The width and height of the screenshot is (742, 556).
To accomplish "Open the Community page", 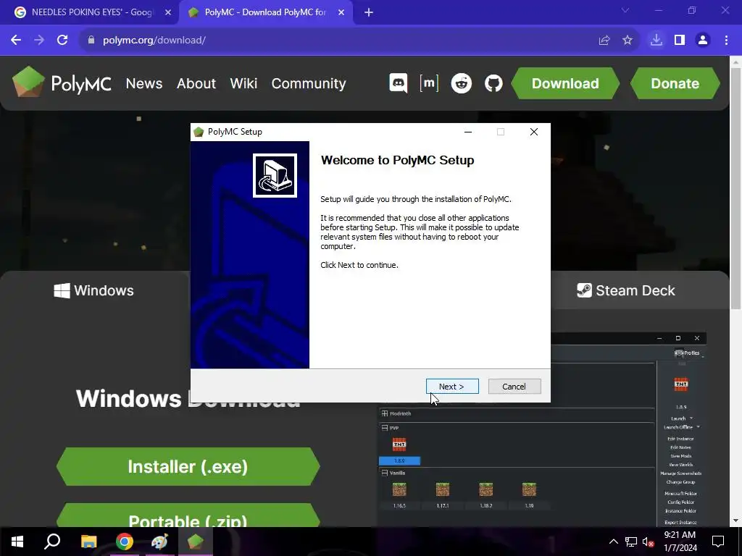I will (x=309, y=83).
